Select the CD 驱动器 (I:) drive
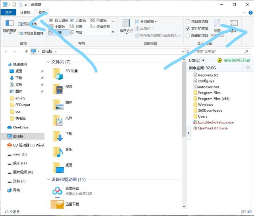The width and height of the screenshot is (254, 216). [x=25, y=145]
